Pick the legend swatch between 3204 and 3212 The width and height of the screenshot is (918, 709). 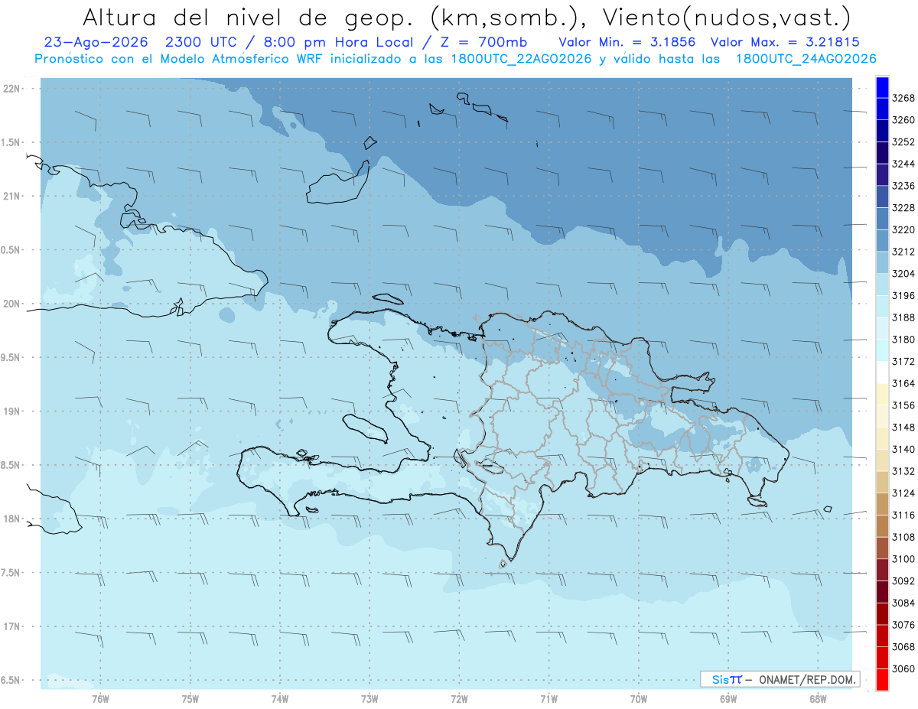tap(882, 262)
